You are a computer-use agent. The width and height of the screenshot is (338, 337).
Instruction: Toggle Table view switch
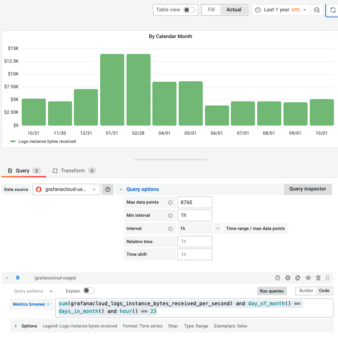pos(189,10)
